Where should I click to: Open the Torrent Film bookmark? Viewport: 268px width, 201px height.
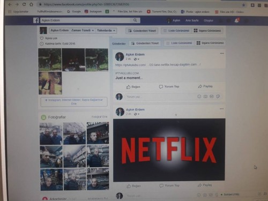click(162, 12)
